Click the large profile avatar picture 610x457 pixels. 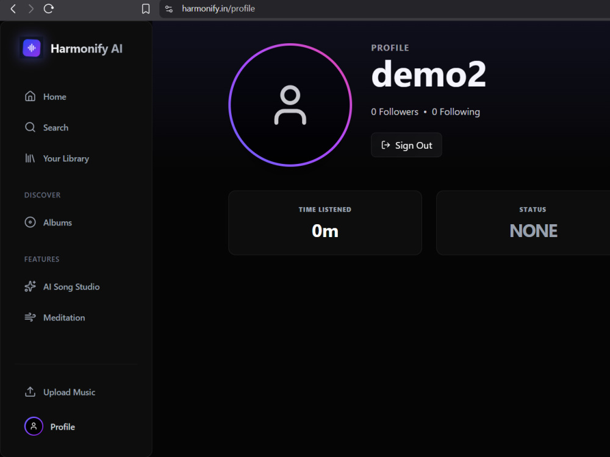click(290, 105)
